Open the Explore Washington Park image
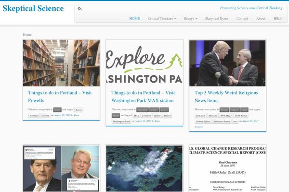 point(144,63)
